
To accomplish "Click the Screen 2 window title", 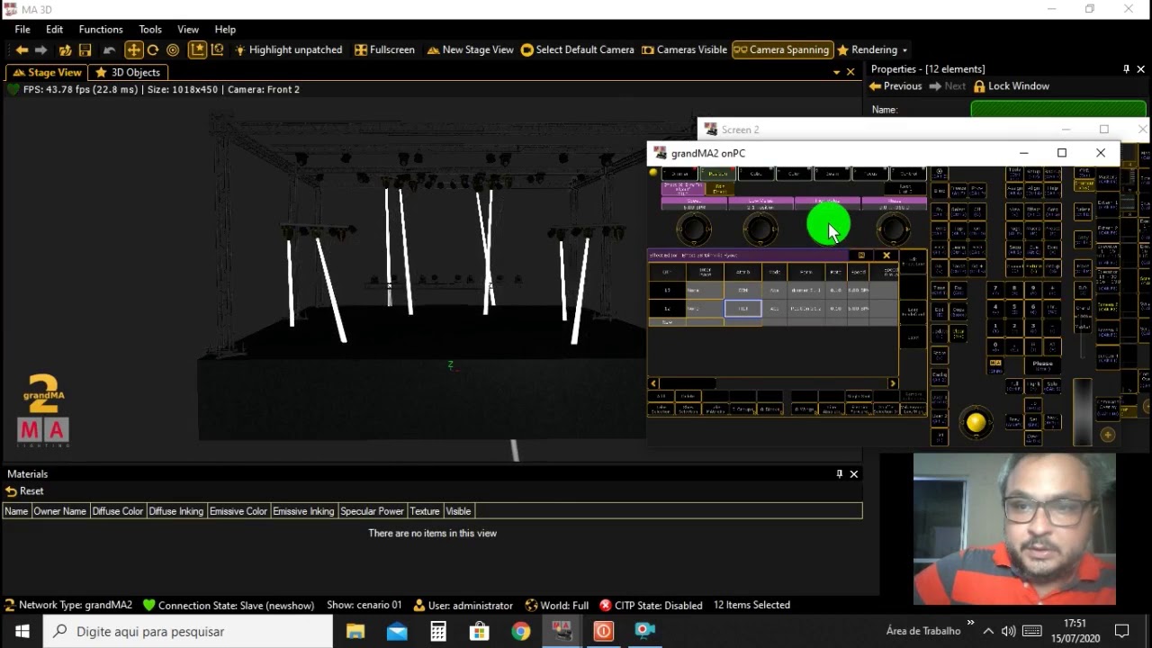I will pyautogui.click(x=740, y=130).
